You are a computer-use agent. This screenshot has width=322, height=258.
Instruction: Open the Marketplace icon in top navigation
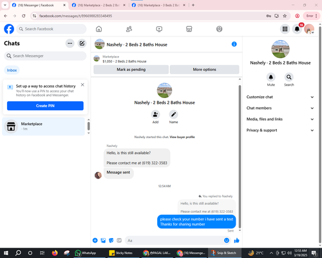(189, 29)
